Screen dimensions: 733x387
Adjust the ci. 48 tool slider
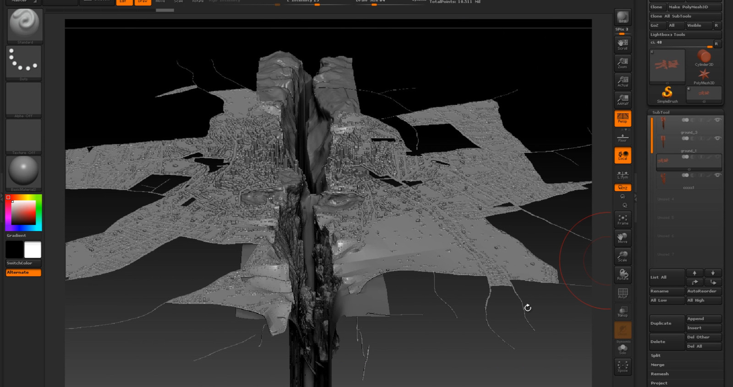pyautogui.click(x=681, y=44)
